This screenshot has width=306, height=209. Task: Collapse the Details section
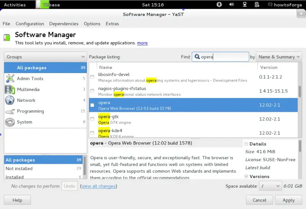point(246,144)
